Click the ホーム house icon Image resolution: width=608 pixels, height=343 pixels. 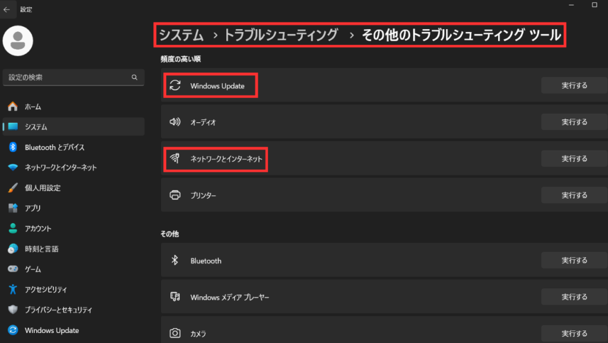click(13, 106)
